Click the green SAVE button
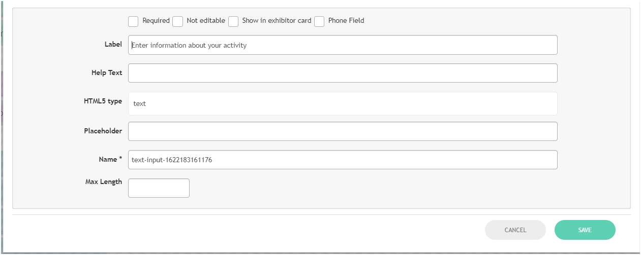 click(585, 230)
